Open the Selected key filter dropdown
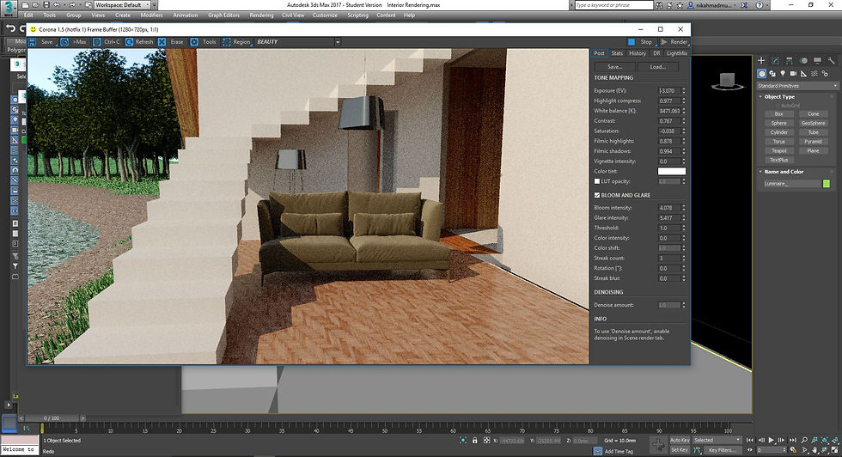 point(717,441)
